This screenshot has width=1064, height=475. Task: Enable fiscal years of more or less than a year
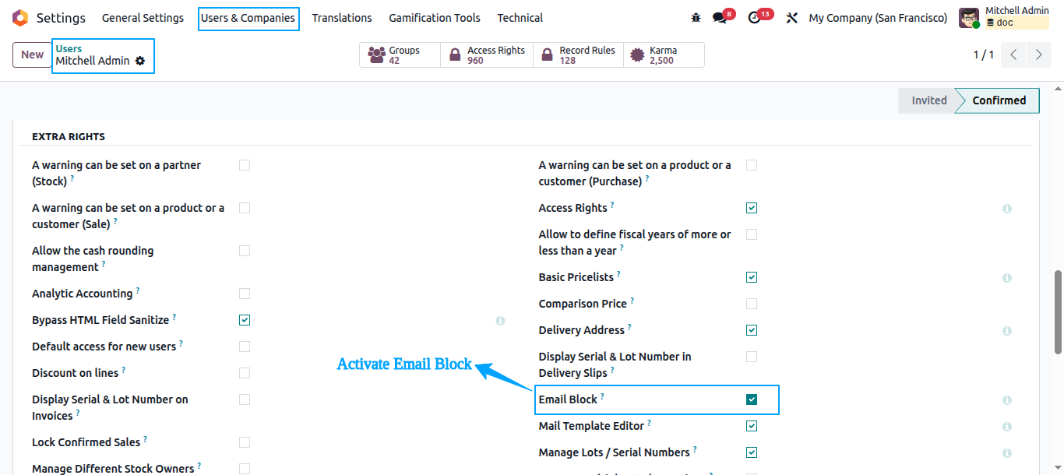[752, 234]
